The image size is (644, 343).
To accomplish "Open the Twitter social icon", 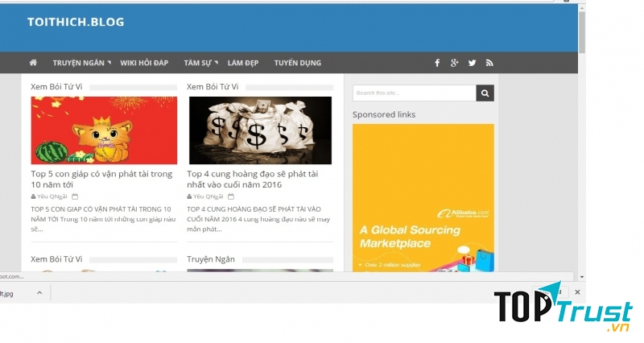I will pos(472,63).
